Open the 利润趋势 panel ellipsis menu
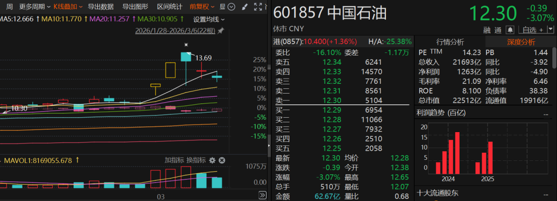The width and height of the screenshot is (557, 201). click(x=546, y=114)
